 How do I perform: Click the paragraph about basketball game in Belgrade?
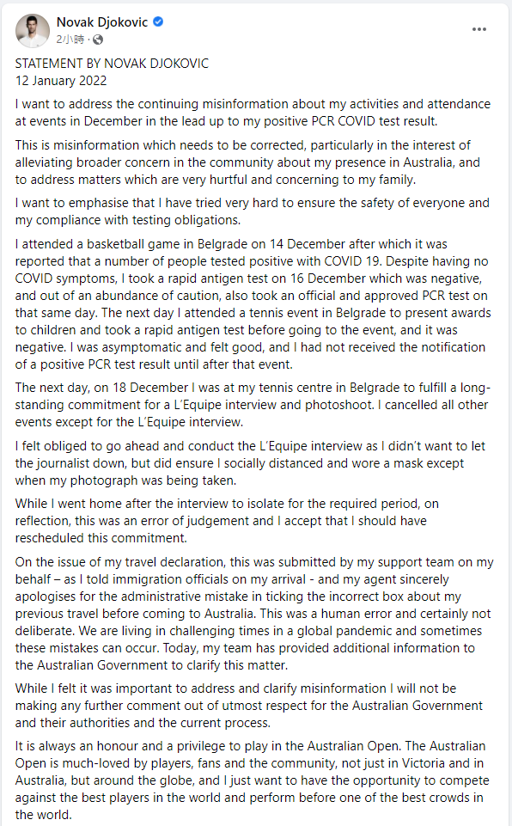point(253,304)
